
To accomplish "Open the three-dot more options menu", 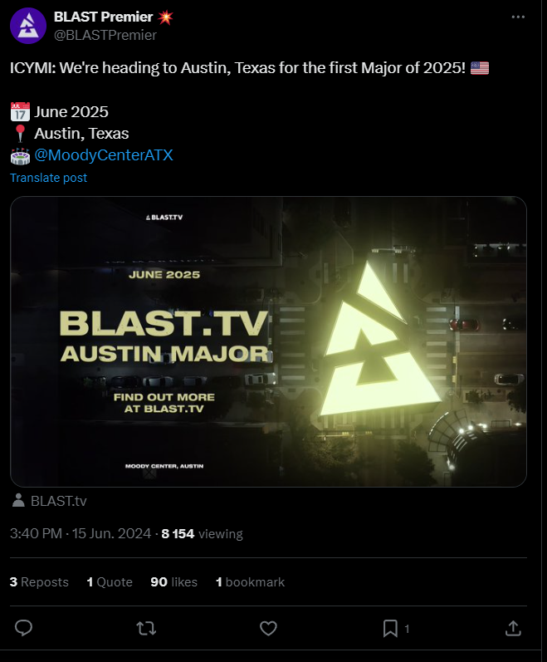I will coord(518,17).
